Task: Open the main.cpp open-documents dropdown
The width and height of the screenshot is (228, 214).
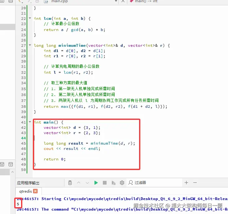Action: (x=116, y=1)
